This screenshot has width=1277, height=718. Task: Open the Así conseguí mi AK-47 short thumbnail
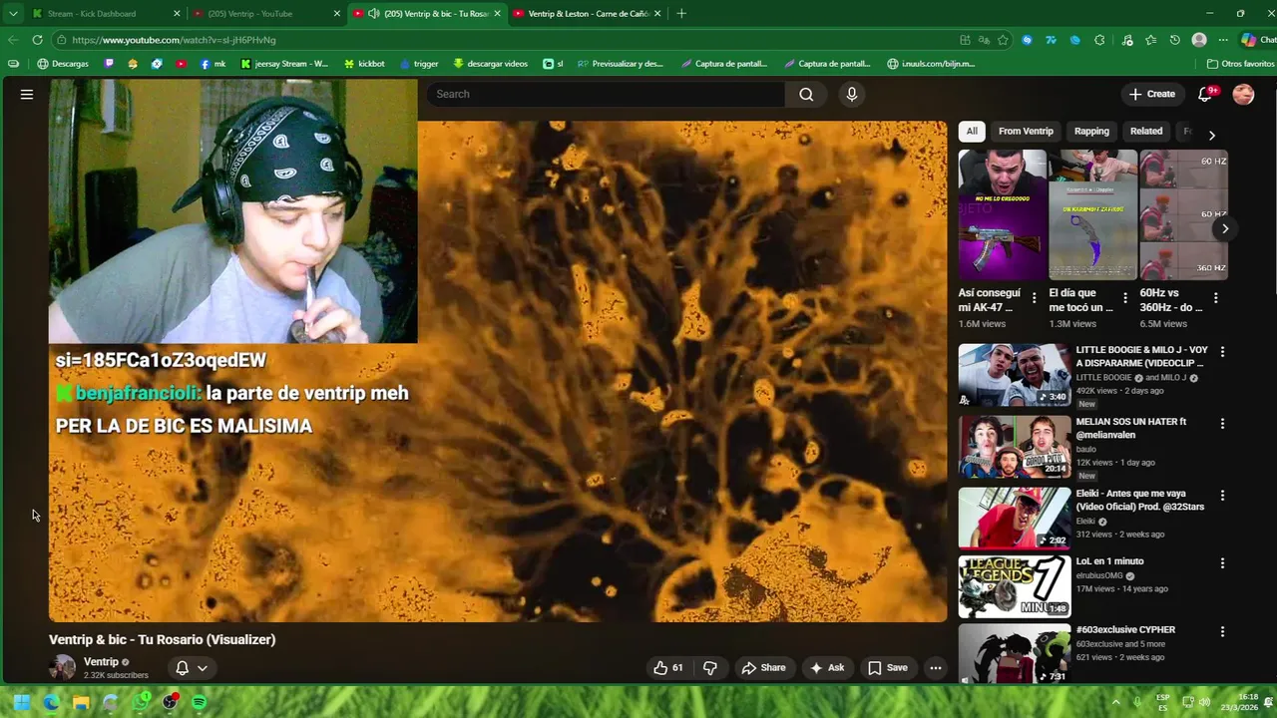click(1003, 214)
